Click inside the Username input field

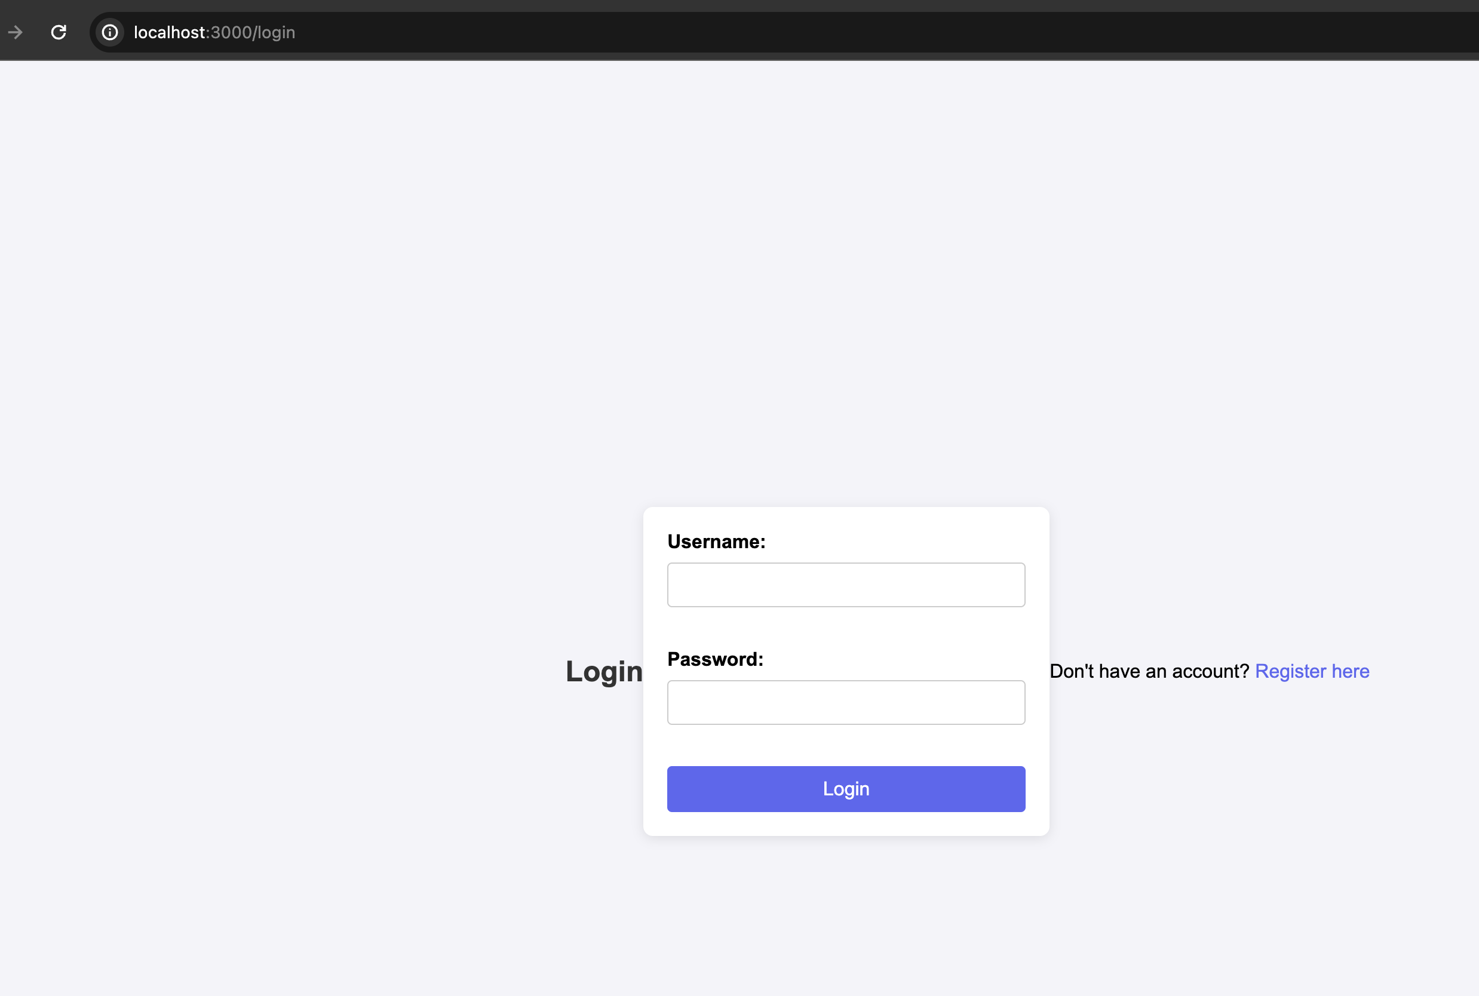click(x=846, y=585)
